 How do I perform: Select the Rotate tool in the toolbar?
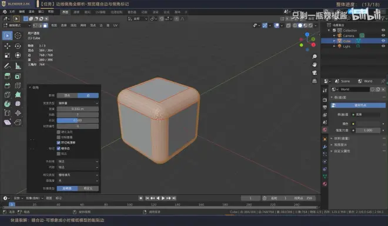click(x=18, y=46)
